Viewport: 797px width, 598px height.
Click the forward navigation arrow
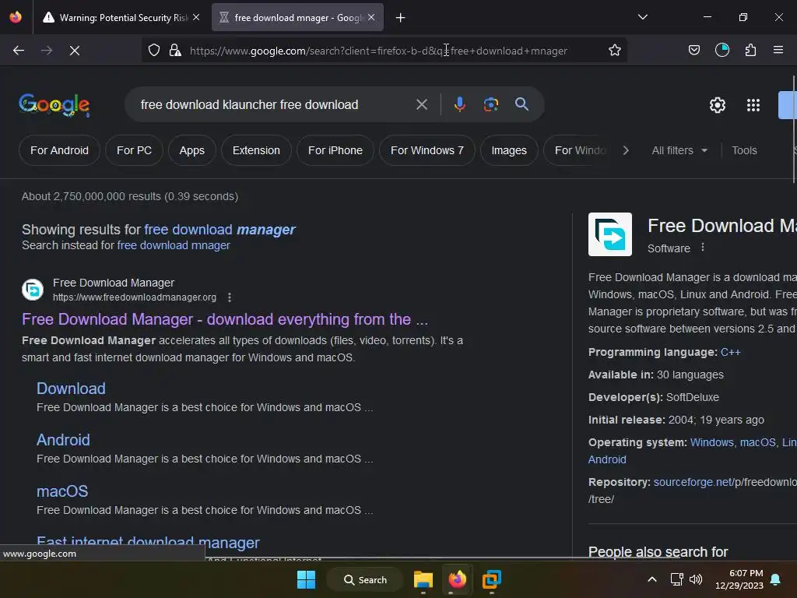47,51
